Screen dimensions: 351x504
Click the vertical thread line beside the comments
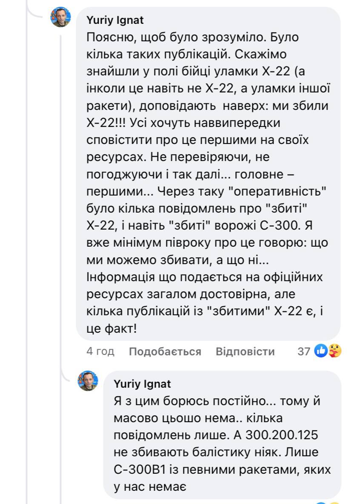click(61, 192)
